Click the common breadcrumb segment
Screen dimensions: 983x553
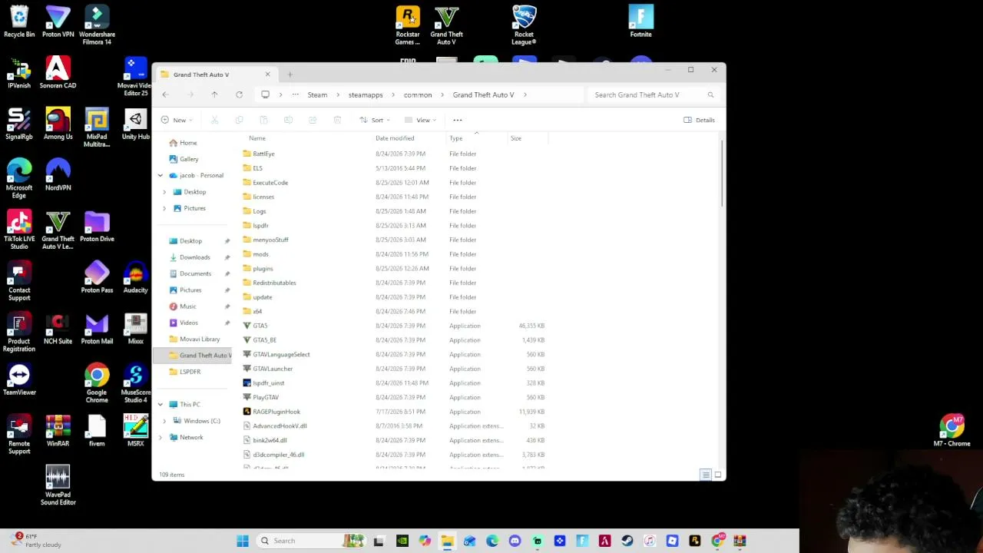418,94
